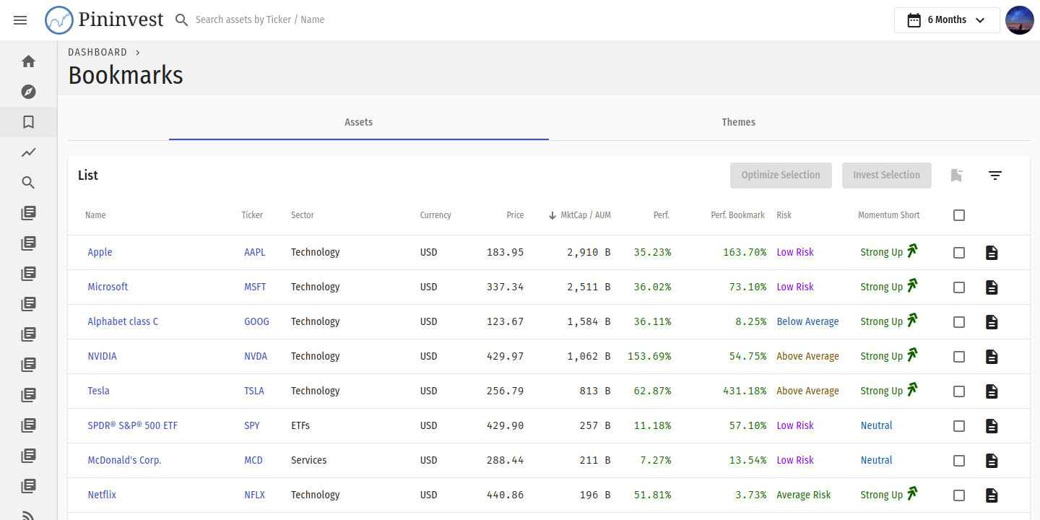Open the McDonald's Corp. asset link
Image resolution: width=1040 pixels, height=520 pixels.
(x=124, y=460)
